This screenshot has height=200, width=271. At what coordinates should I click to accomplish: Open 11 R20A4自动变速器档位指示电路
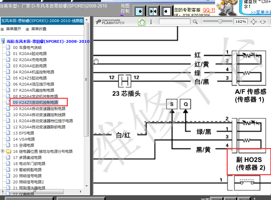[x=43, y=121]
